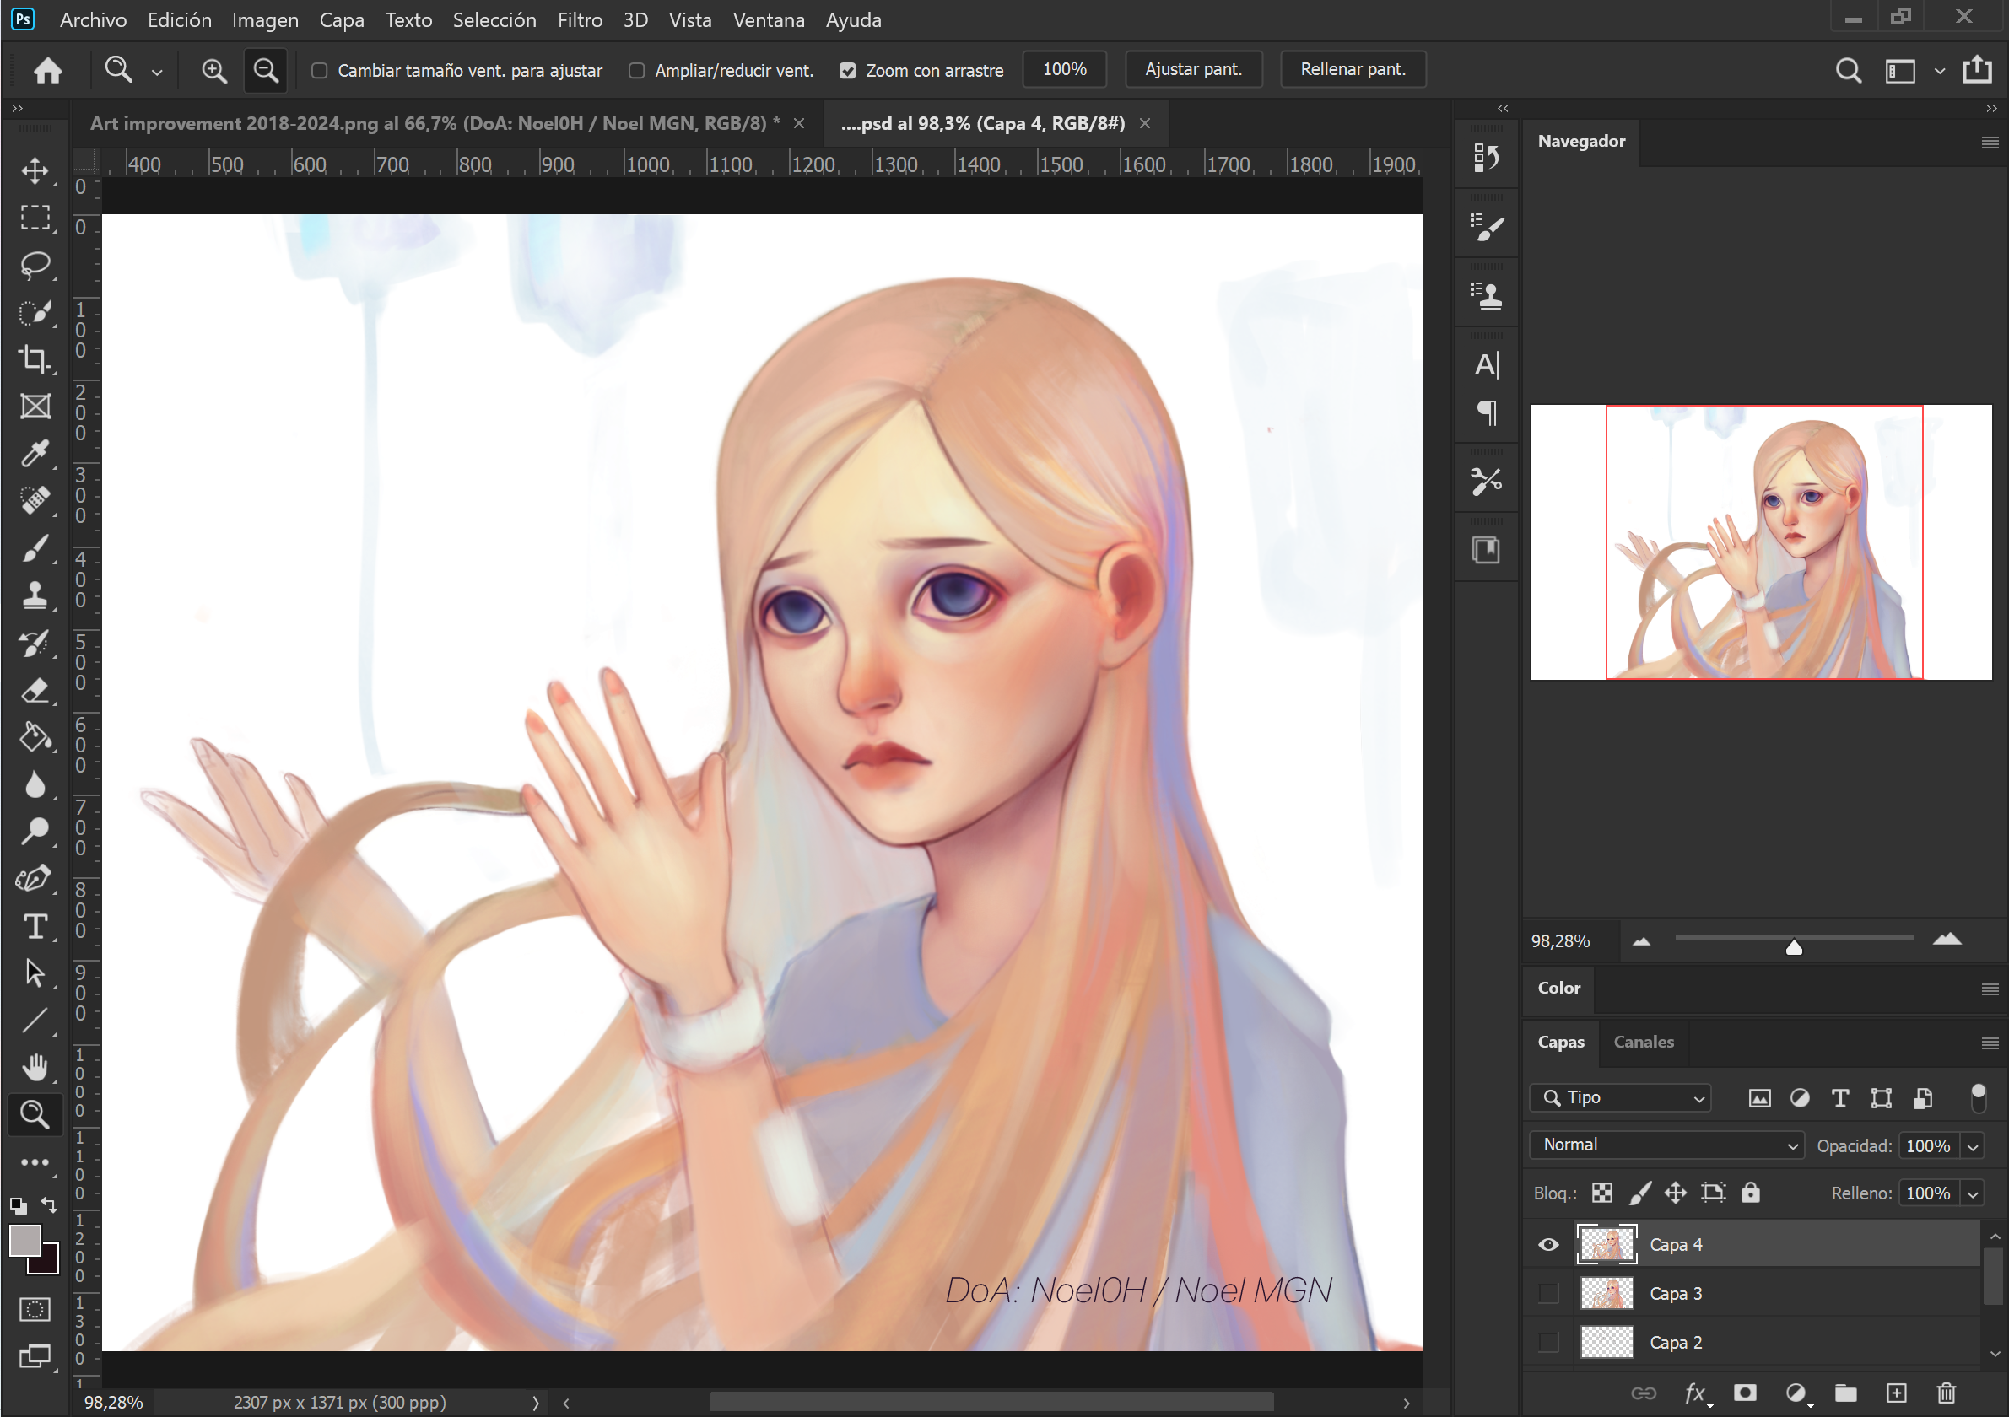Open the Normal blend mode dropdown
This screenshot has height=1417, width=2009.
[x=1667, y=1145]
